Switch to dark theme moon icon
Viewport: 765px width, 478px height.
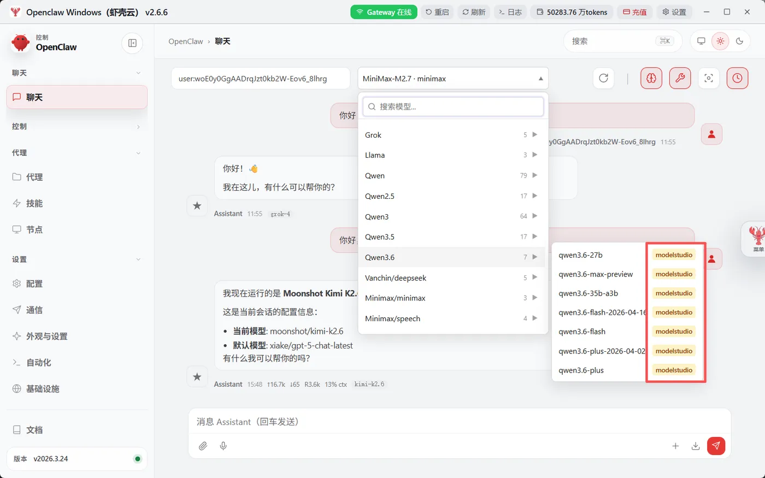740,41
